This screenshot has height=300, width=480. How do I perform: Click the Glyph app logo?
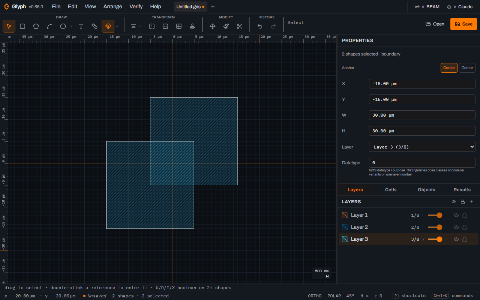click(x=7, y=7)
